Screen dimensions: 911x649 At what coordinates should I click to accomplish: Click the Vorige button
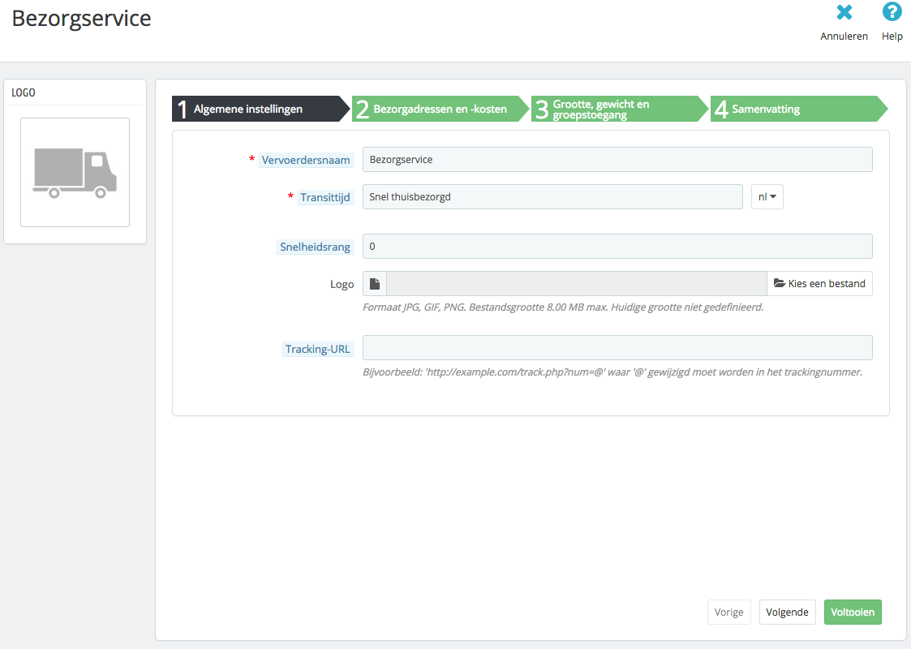(x=729, y=612)
